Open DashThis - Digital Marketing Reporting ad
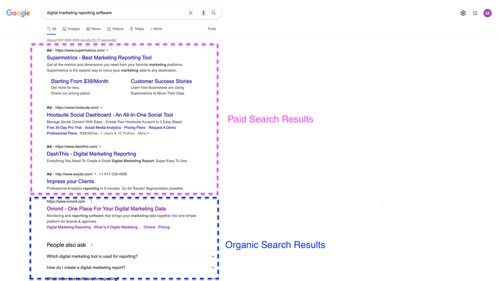499x281 pixels. point(91,154)
